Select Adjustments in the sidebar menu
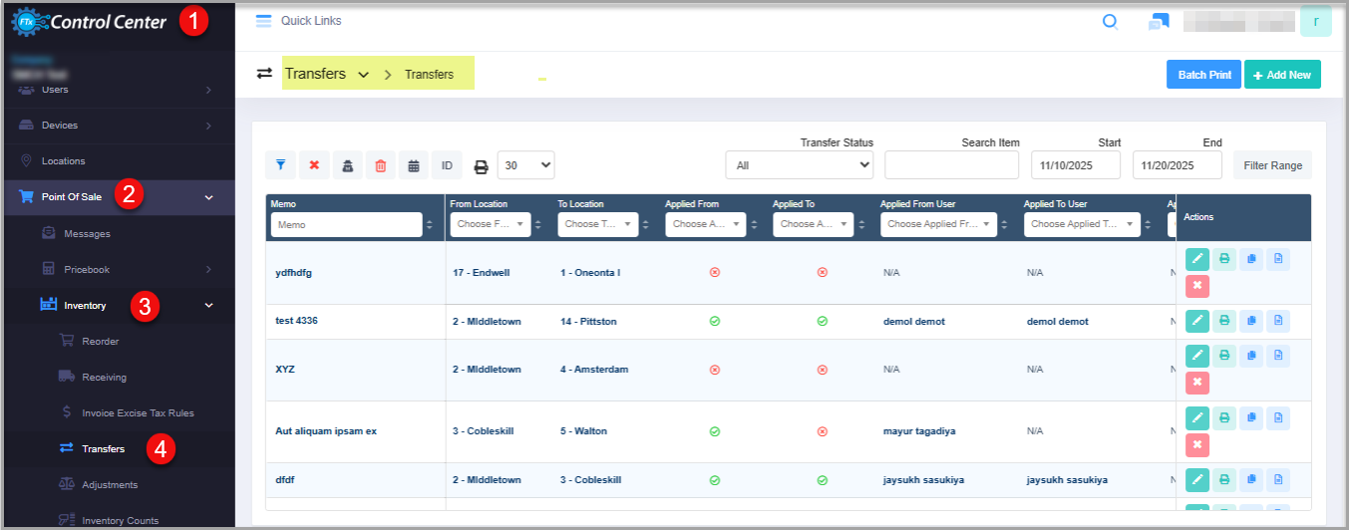1349x530 pixels. click(110, 485)
